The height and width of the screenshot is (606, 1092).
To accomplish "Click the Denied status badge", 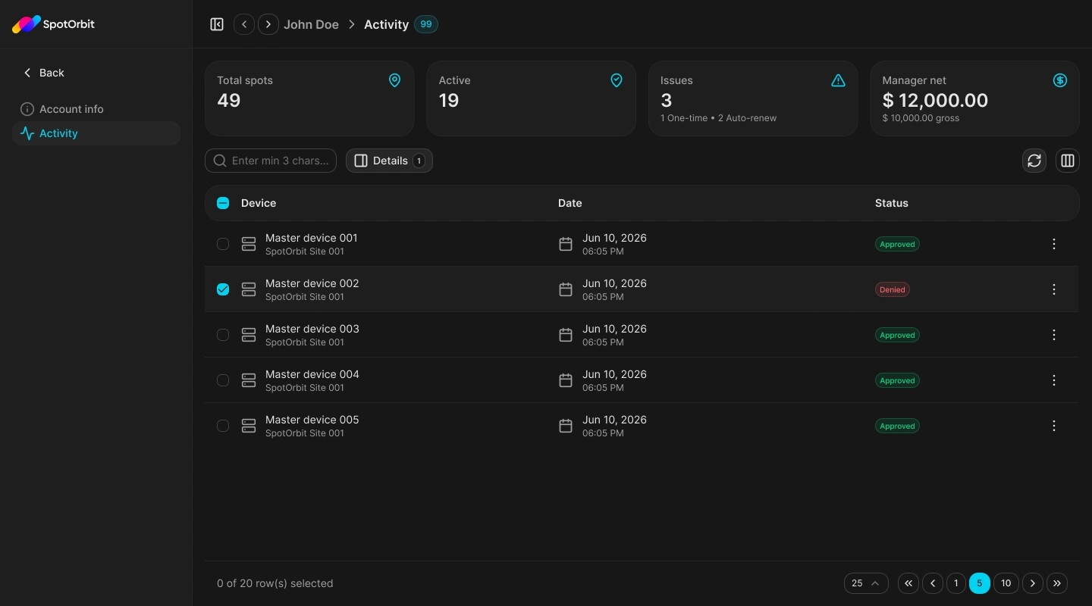I will coord(893,289).
